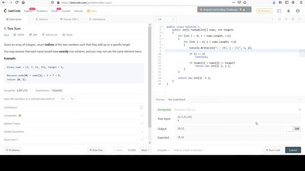Go back with the browser back arrow
The width and height of the screenshot is (305, 171).
[4, 2]
